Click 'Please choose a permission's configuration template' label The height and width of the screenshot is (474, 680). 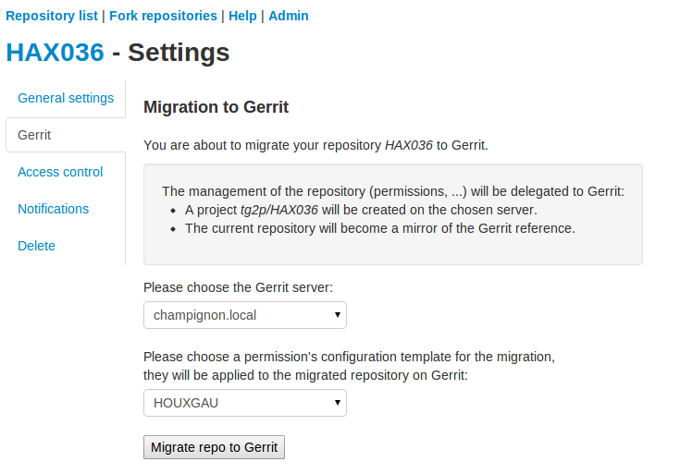349,366
